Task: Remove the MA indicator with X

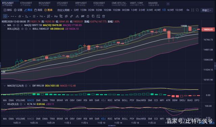Action: pos(22,25)
